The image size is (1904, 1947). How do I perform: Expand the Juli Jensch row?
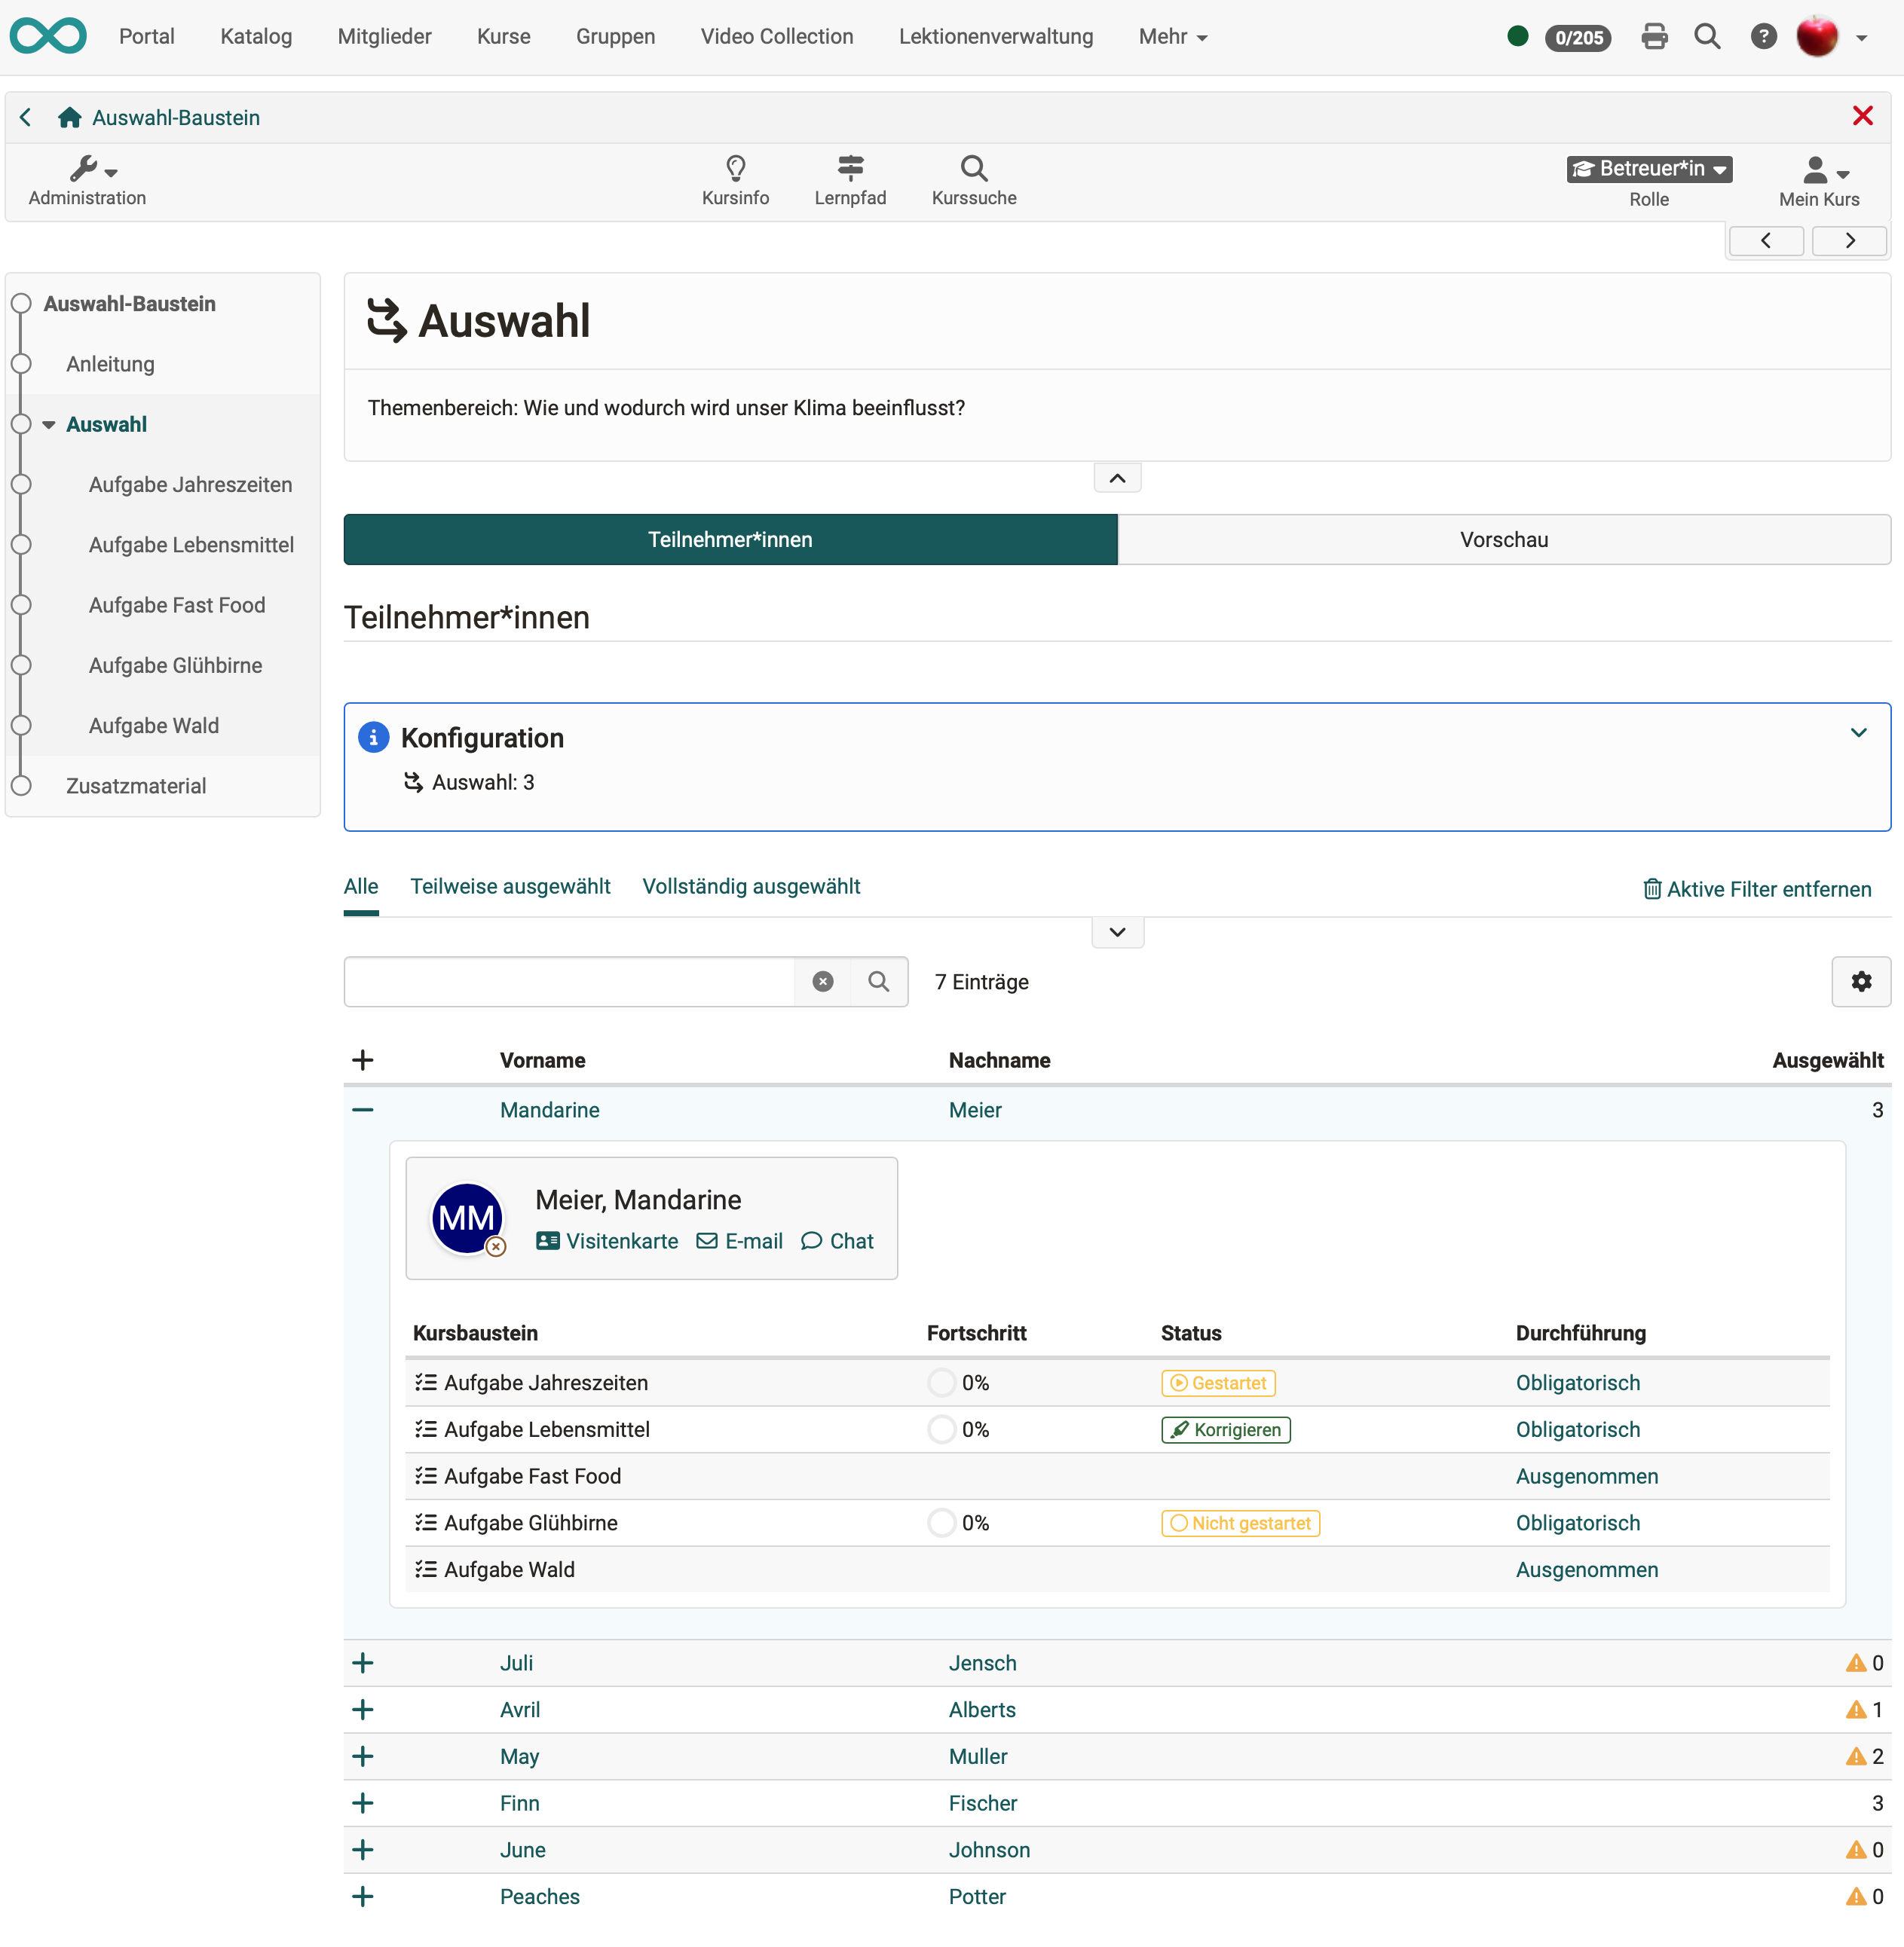pyautogui.click(x=363, y=1662)
